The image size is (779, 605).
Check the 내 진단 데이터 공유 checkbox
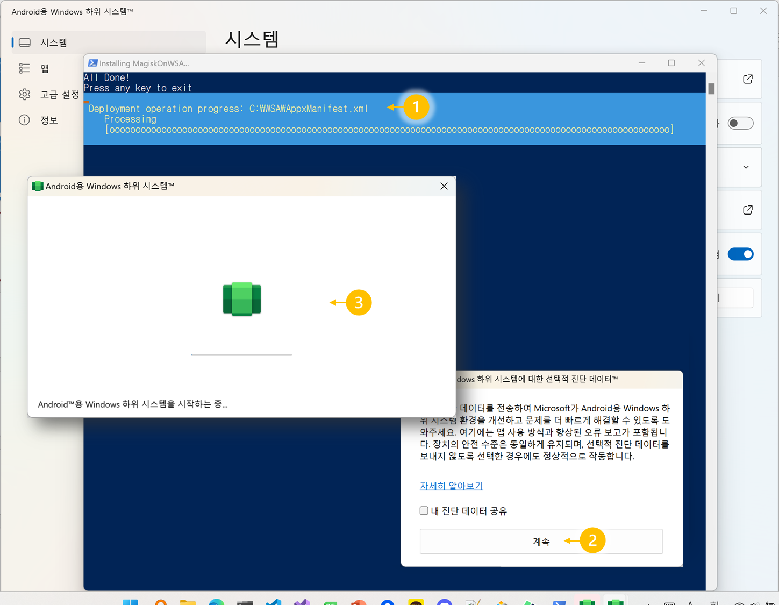(424, 510)
